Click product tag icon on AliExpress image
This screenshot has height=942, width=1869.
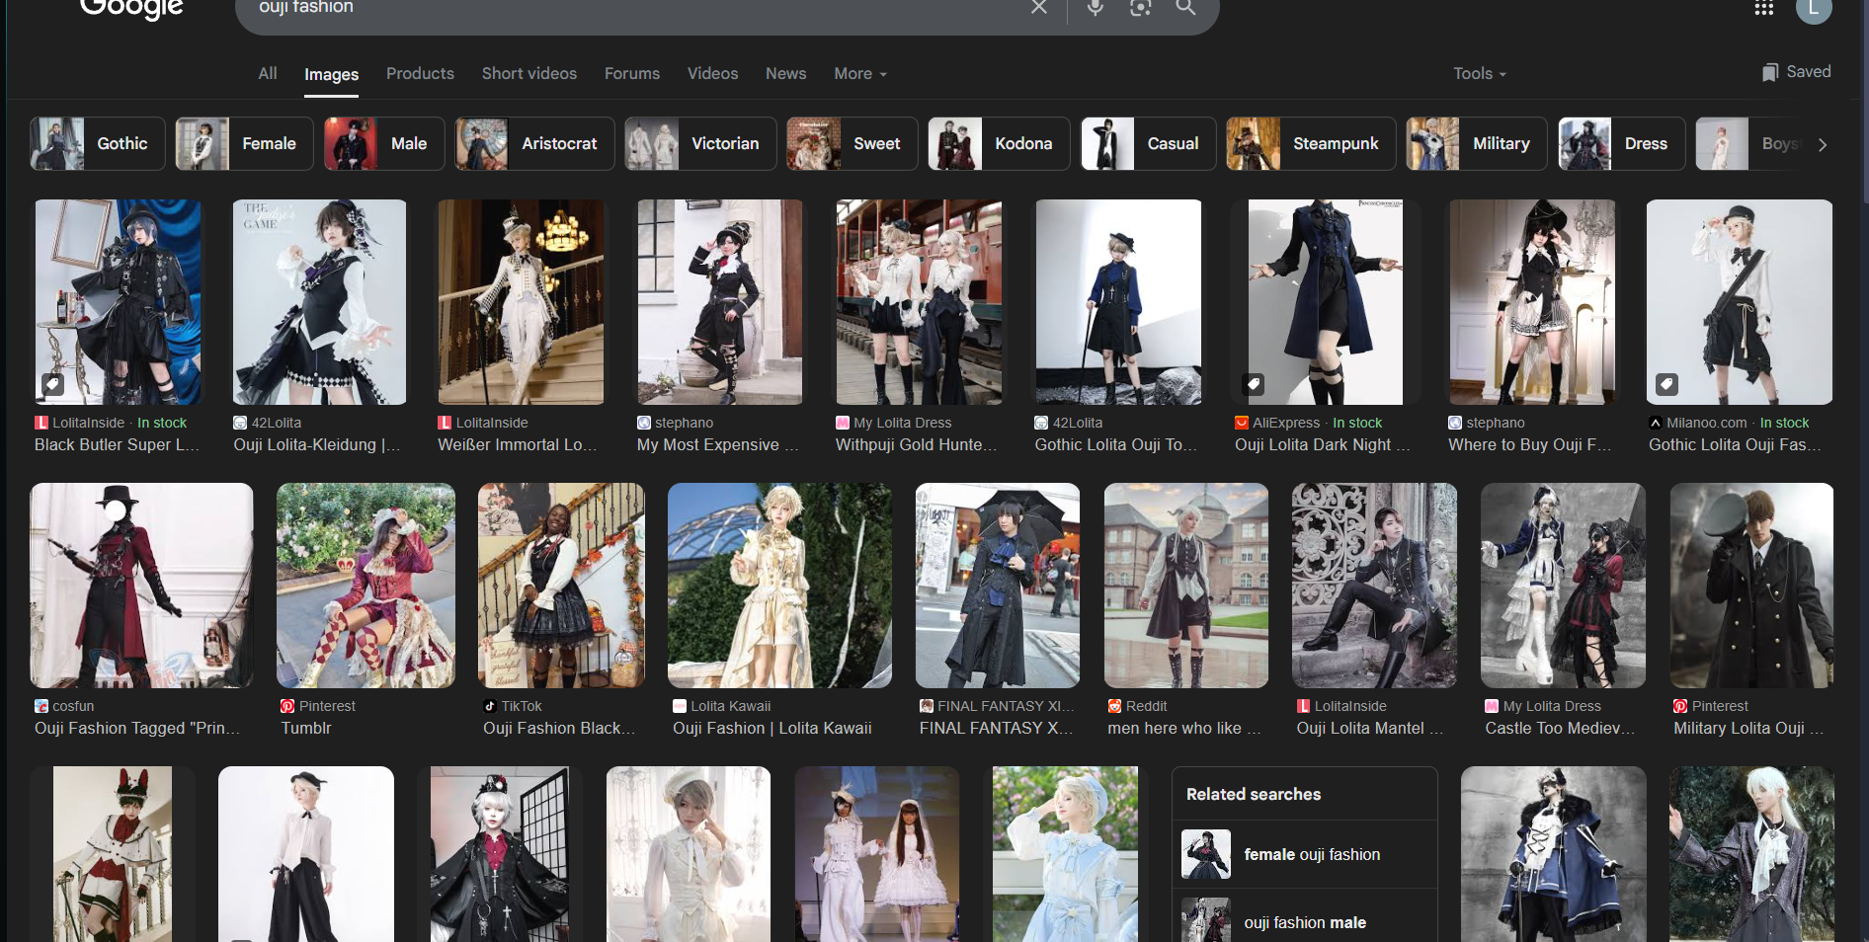[1253, 384]
